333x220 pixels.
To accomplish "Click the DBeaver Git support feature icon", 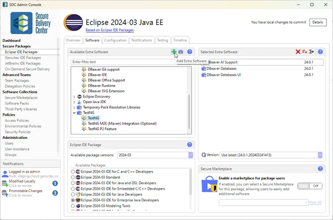I will 84,69.
